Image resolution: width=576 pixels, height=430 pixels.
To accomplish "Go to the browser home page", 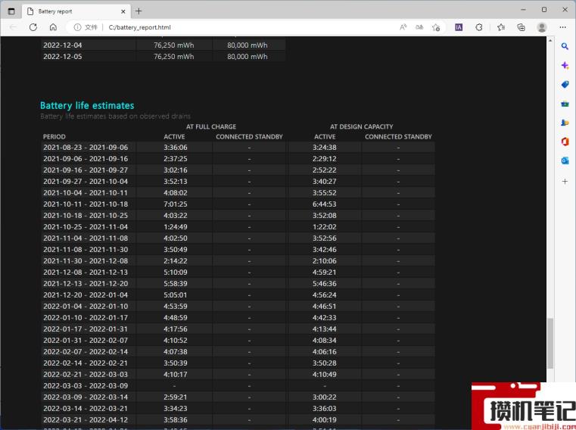I will click(x=53, y=27).
